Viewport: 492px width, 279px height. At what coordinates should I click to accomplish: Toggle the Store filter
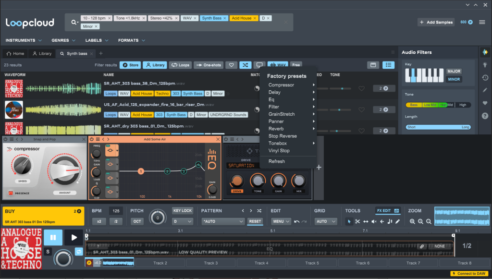click(130, 65)
